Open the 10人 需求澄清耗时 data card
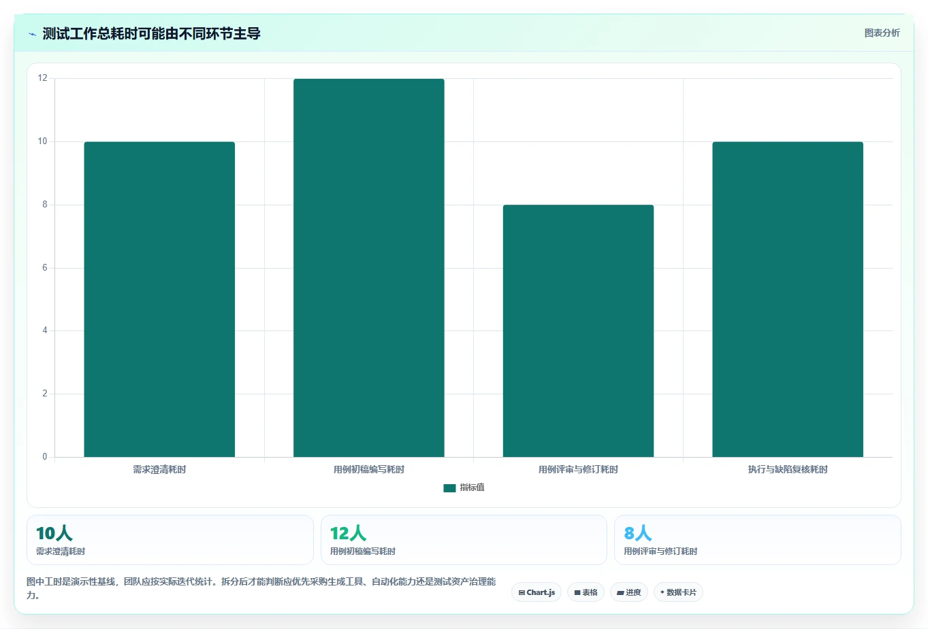928x629 pixels. (x=170, y=540)
